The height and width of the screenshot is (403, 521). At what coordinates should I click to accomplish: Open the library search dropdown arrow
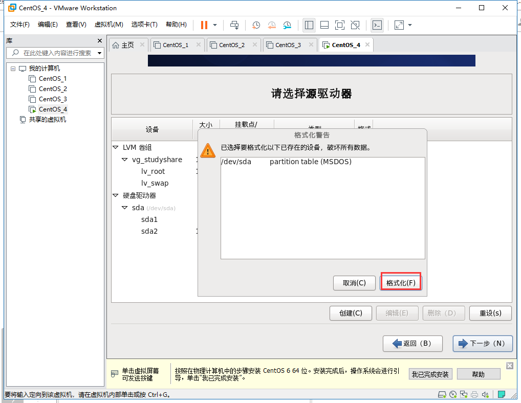click(x=99, y=53)
